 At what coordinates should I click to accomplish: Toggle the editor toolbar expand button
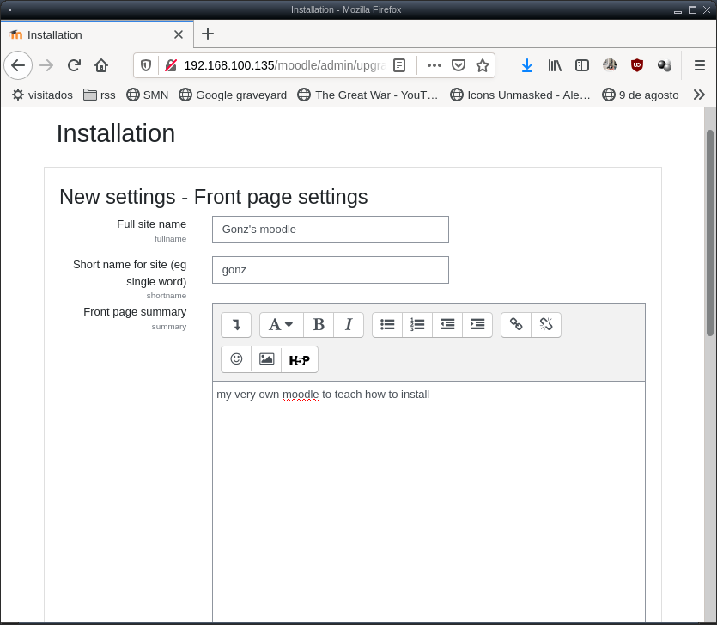[x=236, y=325]
